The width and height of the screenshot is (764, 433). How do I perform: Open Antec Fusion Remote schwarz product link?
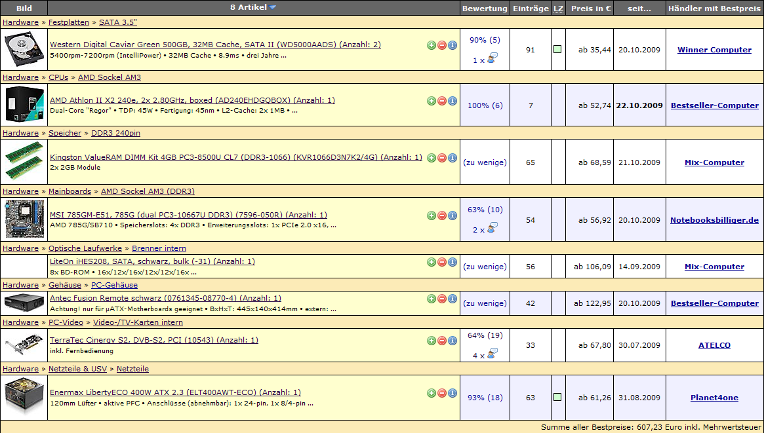tap(166, 298)
